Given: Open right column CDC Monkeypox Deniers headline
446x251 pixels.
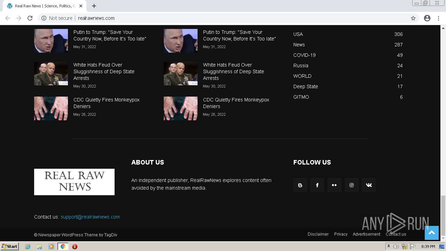Looking at the screenshot, I should pos(236,103).
